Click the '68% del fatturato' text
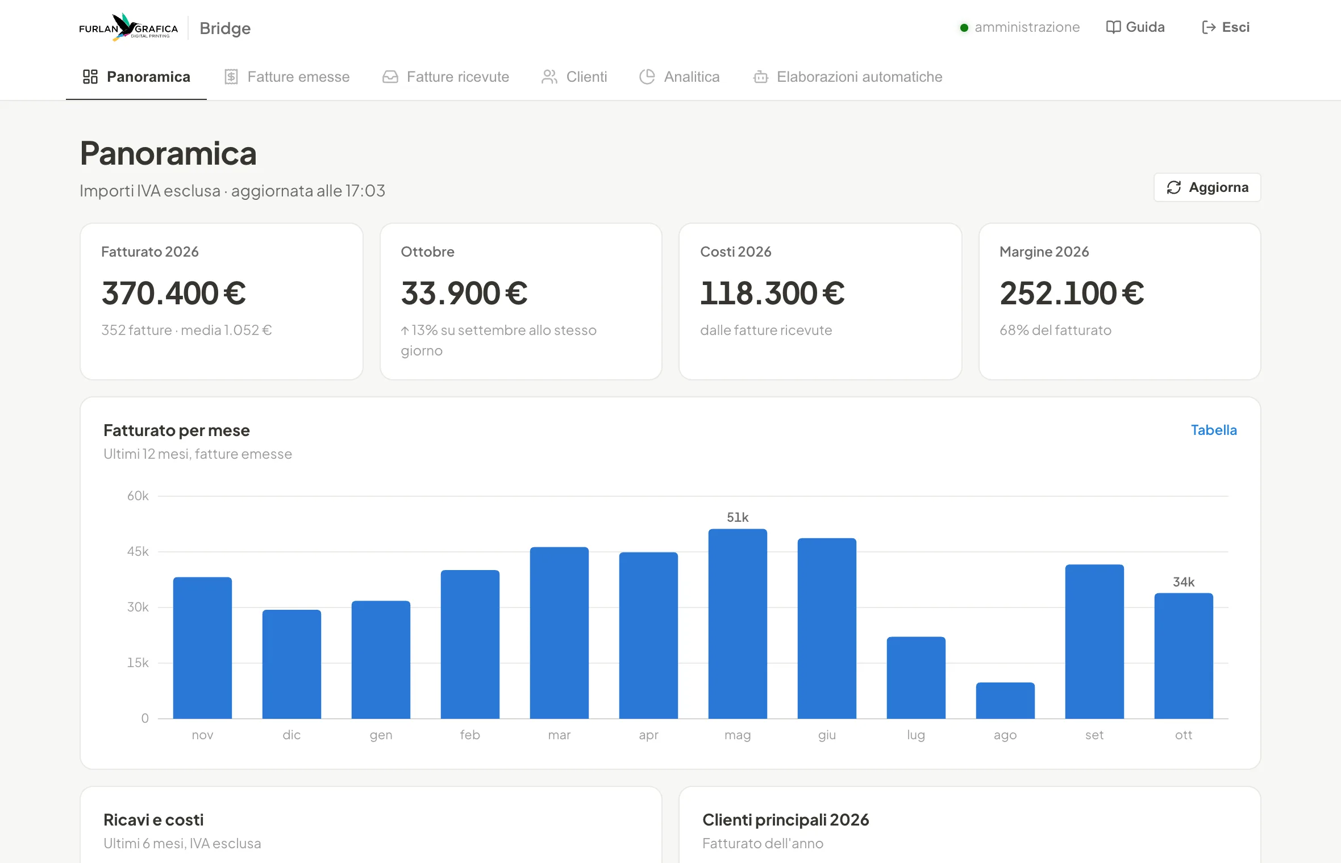Screen dimensions: 1341x863 pos(1056,330)
